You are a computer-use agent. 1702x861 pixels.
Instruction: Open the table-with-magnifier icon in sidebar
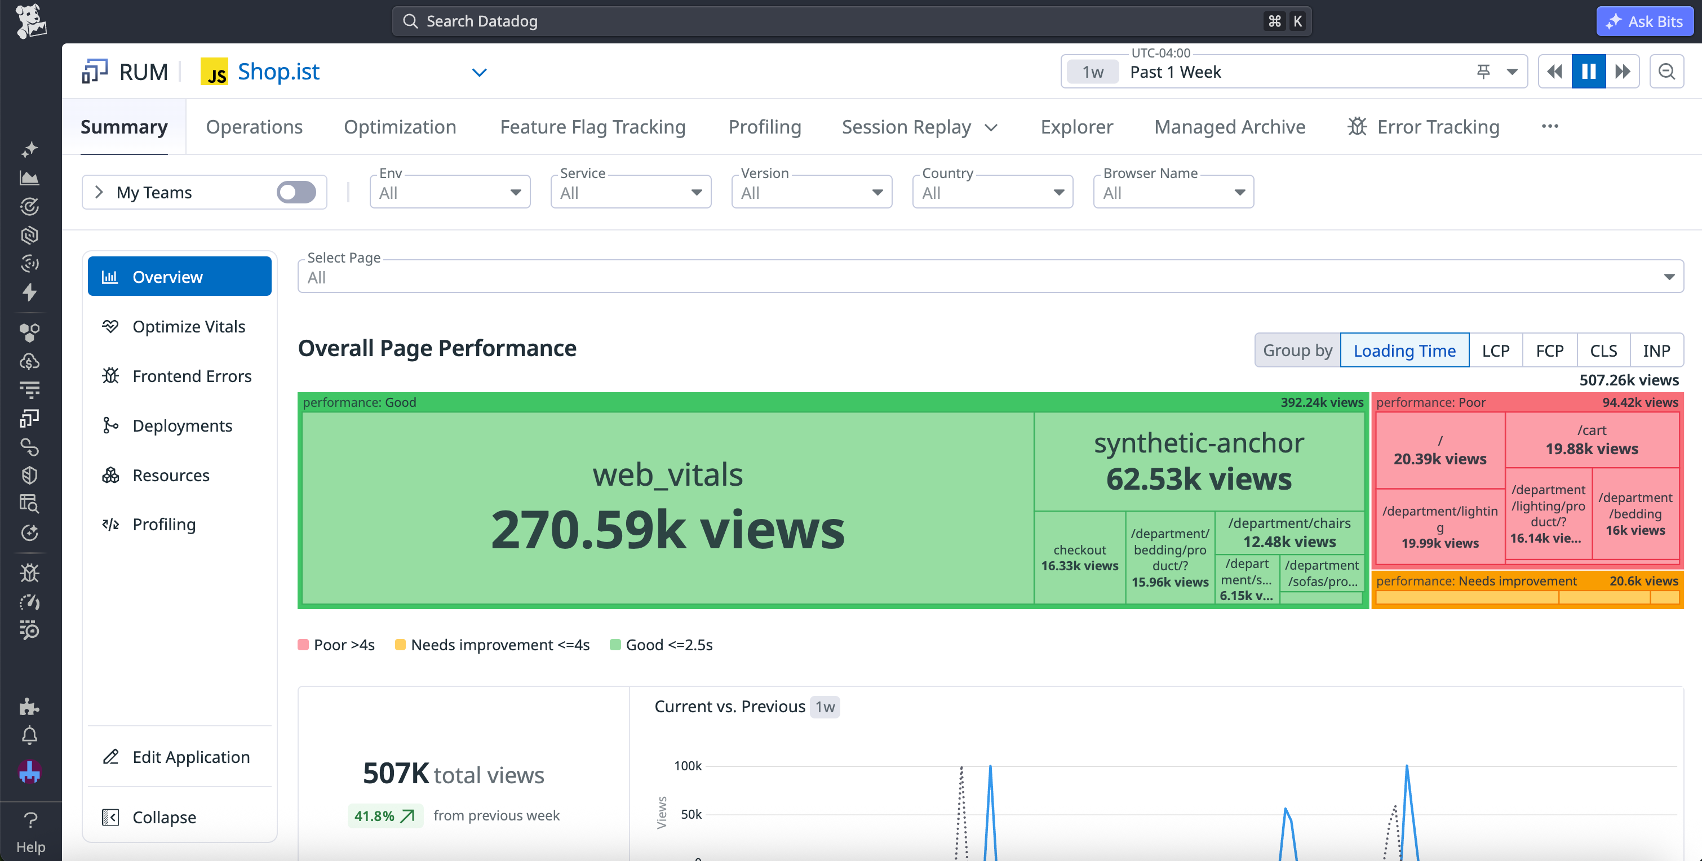29,504
